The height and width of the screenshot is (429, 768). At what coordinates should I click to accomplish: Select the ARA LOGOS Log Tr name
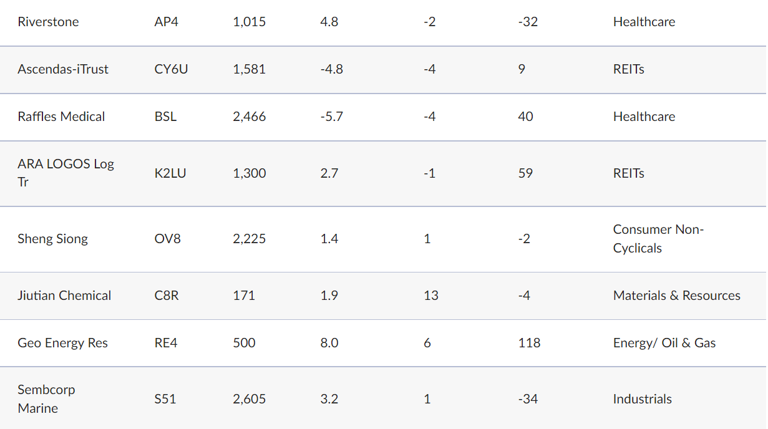pyautogui.click(x=66, y=173)
